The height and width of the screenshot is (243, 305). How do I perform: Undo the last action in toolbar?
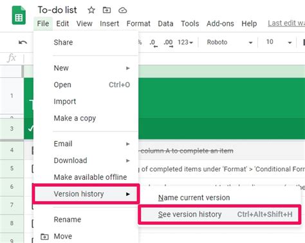click(23, 43)
